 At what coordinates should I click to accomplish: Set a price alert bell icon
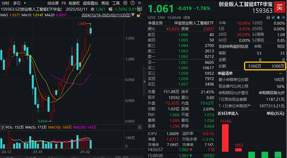[278, 17]
